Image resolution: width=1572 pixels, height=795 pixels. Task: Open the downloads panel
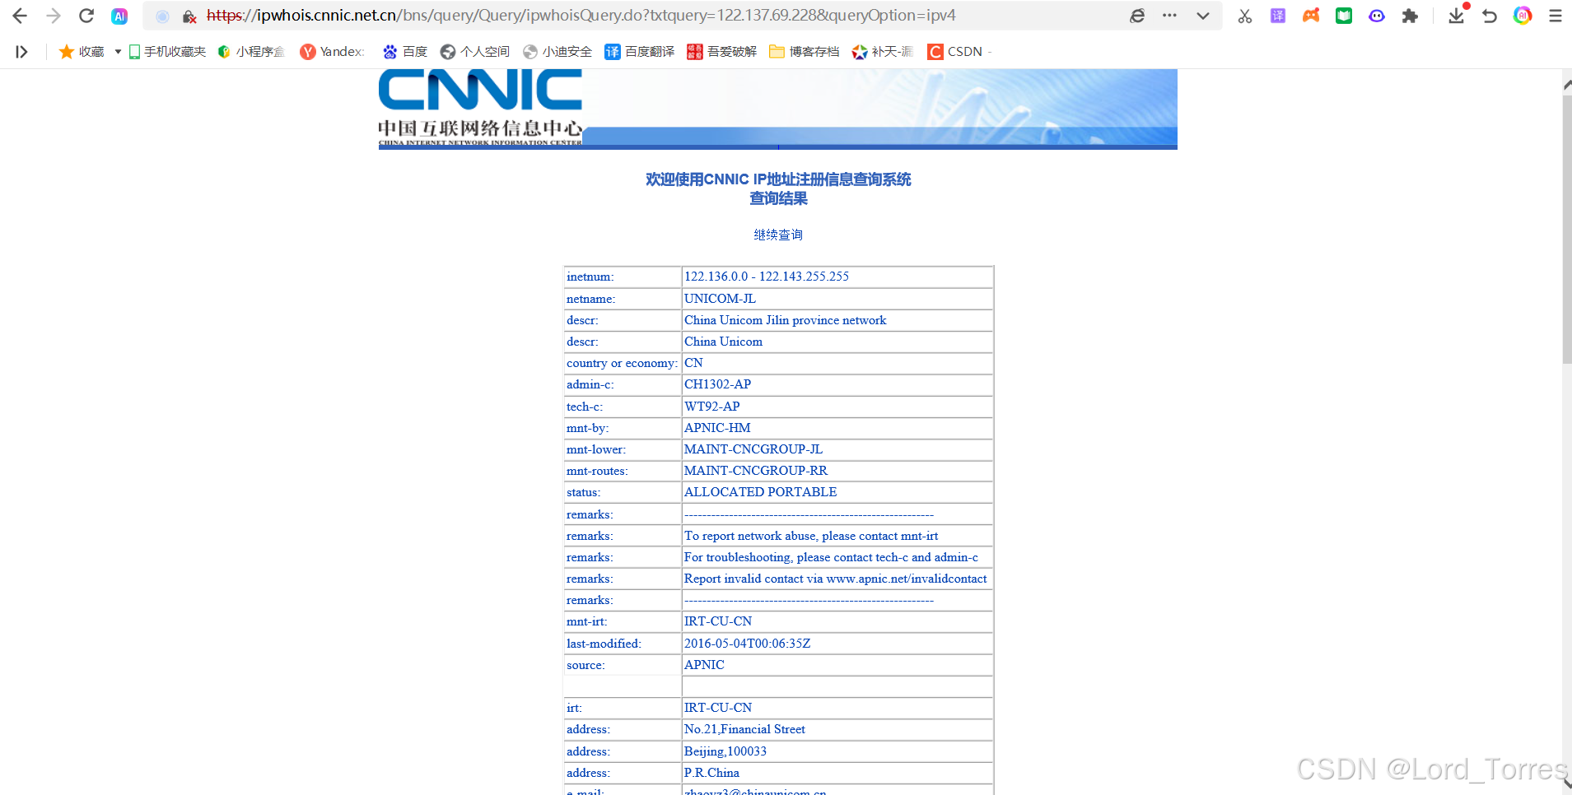(1457, 16)
